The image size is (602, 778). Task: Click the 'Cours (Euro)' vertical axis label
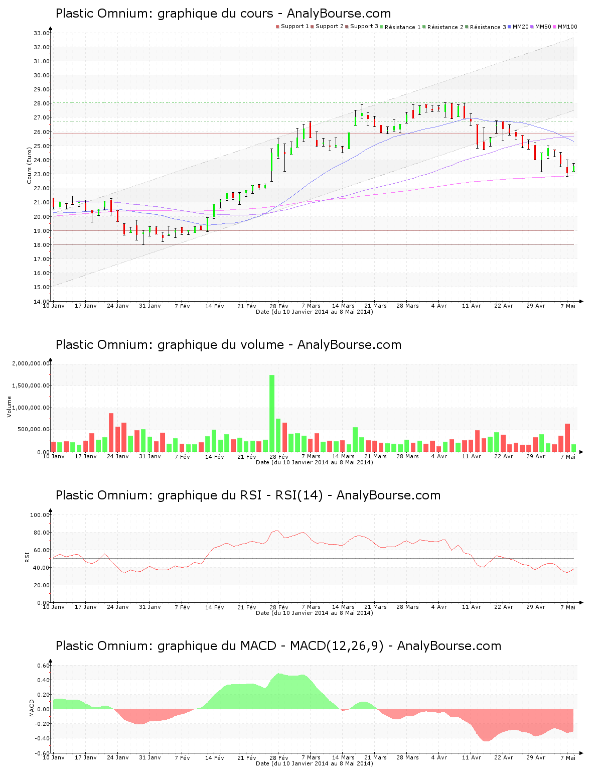tap(30, 165)
